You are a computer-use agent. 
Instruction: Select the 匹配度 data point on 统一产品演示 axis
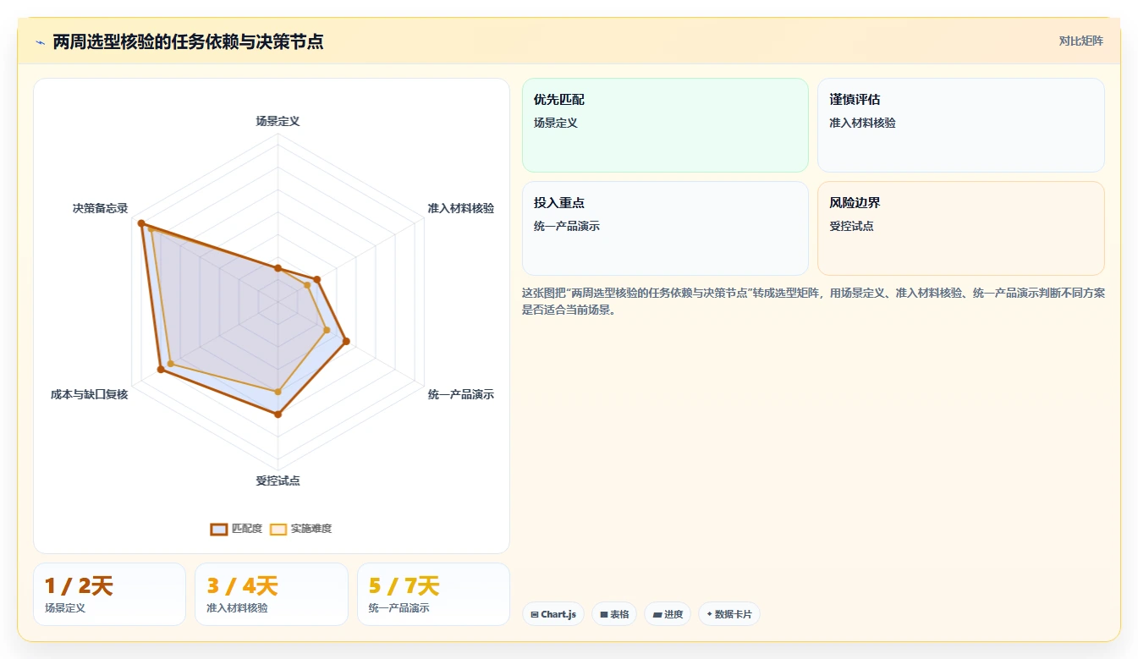(346, 341)
